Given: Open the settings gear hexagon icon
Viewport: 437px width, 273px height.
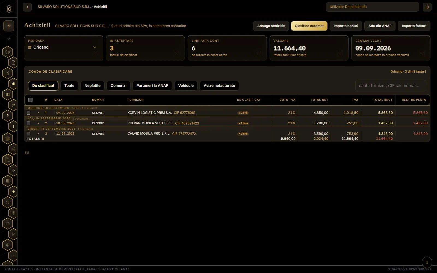Looking at the screenshot, I should [x=8, y=202].
